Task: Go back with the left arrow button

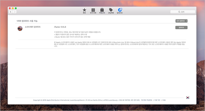Action: point(11,12)
